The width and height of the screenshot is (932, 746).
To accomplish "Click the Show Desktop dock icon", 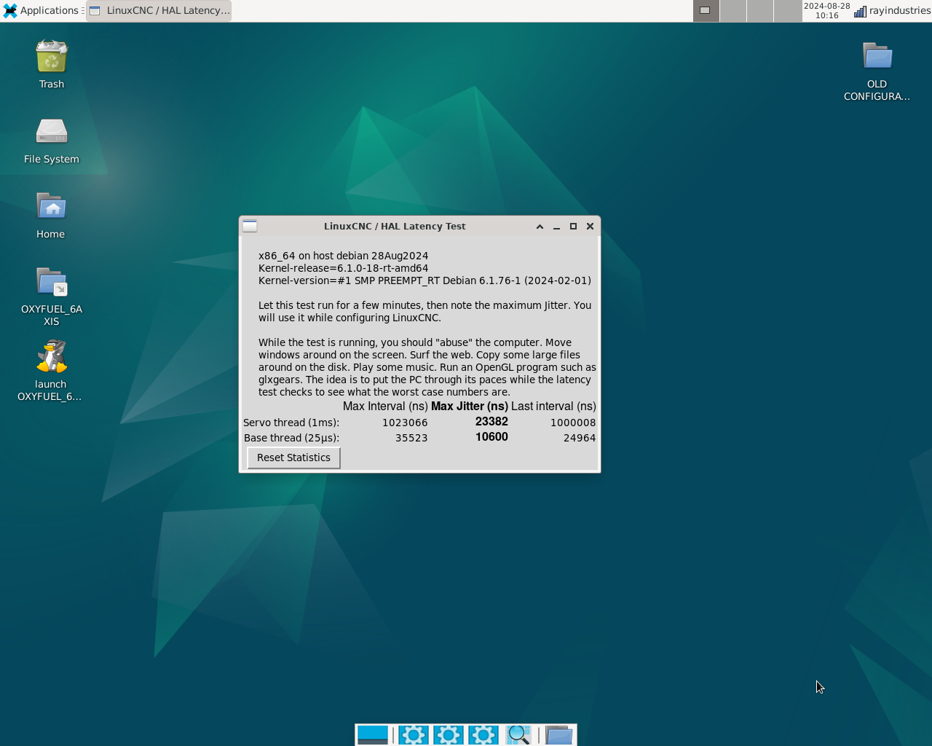I will (x=373, y=735).
